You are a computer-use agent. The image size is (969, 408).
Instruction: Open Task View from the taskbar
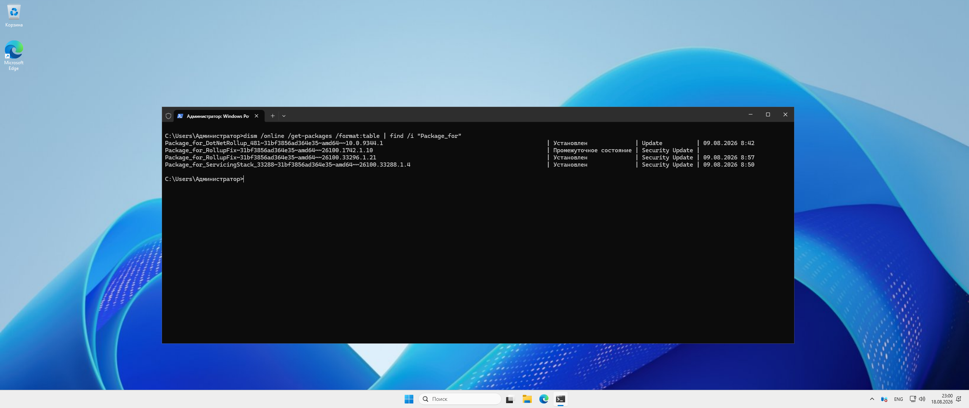510,399
